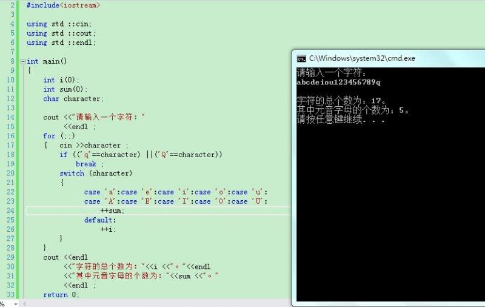
Task: Click the '++sum;' statement
Action: pyautogui.click(x=112, y=211)
